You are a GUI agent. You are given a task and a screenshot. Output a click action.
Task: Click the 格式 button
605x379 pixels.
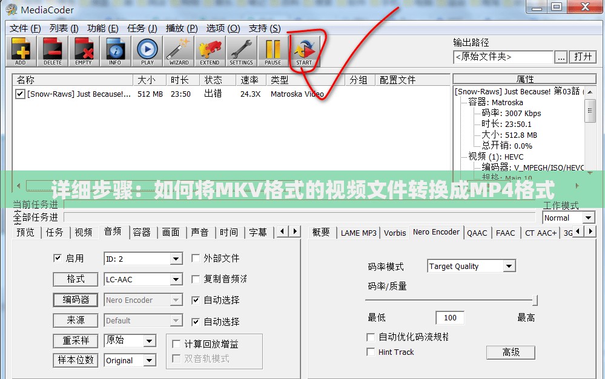tap(76, 279)
